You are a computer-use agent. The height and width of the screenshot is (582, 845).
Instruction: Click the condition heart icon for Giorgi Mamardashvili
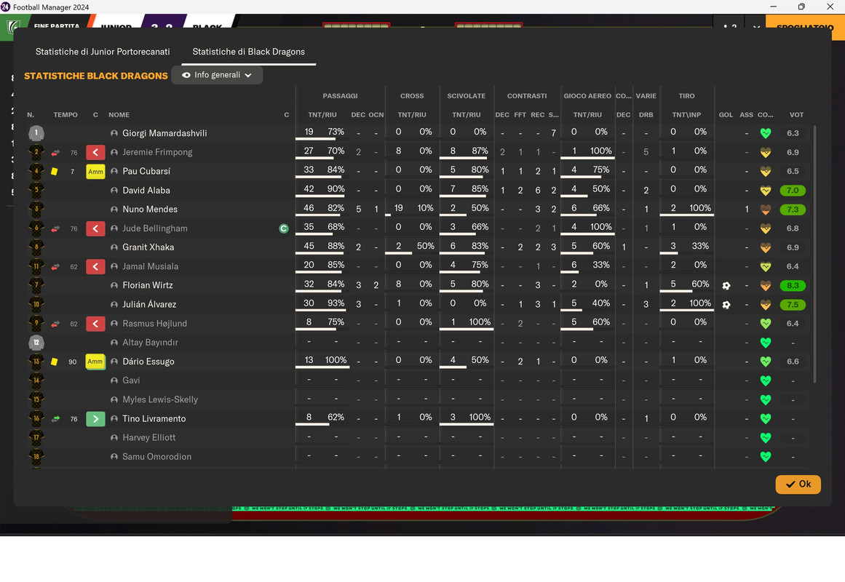coord(765,133)
